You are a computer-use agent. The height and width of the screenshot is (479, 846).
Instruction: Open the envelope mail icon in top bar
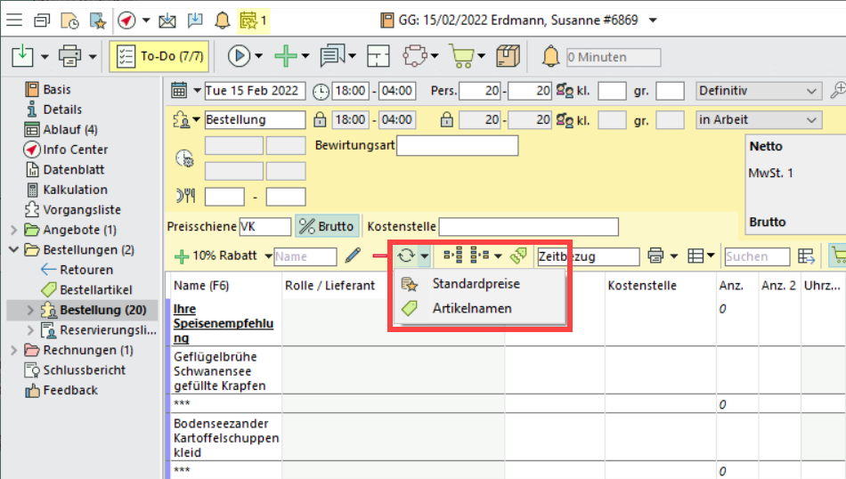click(x=167, y=20)
